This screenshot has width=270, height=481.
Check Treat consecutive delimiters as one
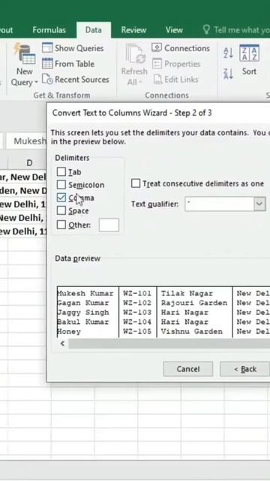[136, 183]
